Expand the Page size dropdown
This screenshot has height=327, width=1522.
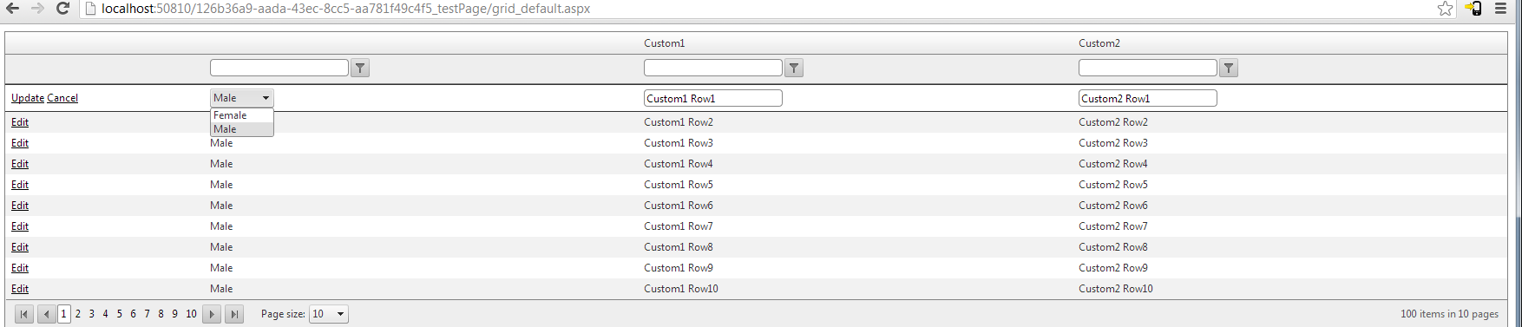point(330,314)
